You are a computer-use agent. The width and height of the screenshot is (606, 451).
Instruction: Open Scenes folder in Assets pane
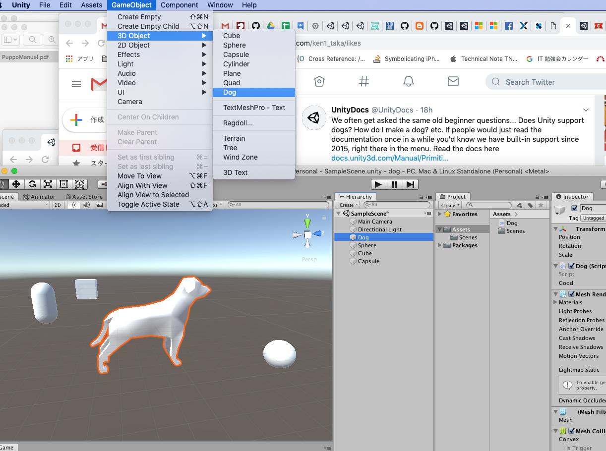[511, 231]
